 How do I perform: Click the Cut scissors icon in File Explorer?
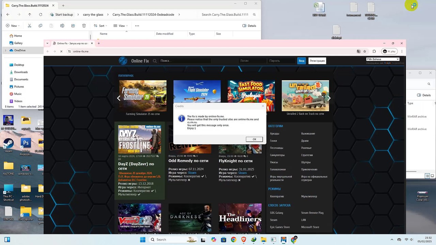pyautogui.click(x=29, y=26)
